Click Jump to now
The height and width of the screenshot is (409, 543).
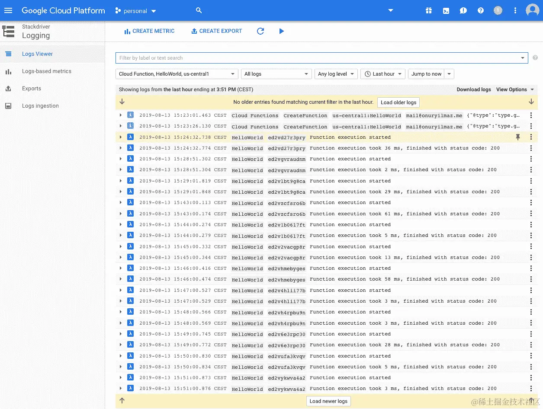pos(427,74)
